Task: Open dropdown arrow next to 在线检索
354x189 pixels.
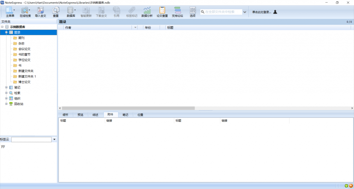Action: coord(29,10)
